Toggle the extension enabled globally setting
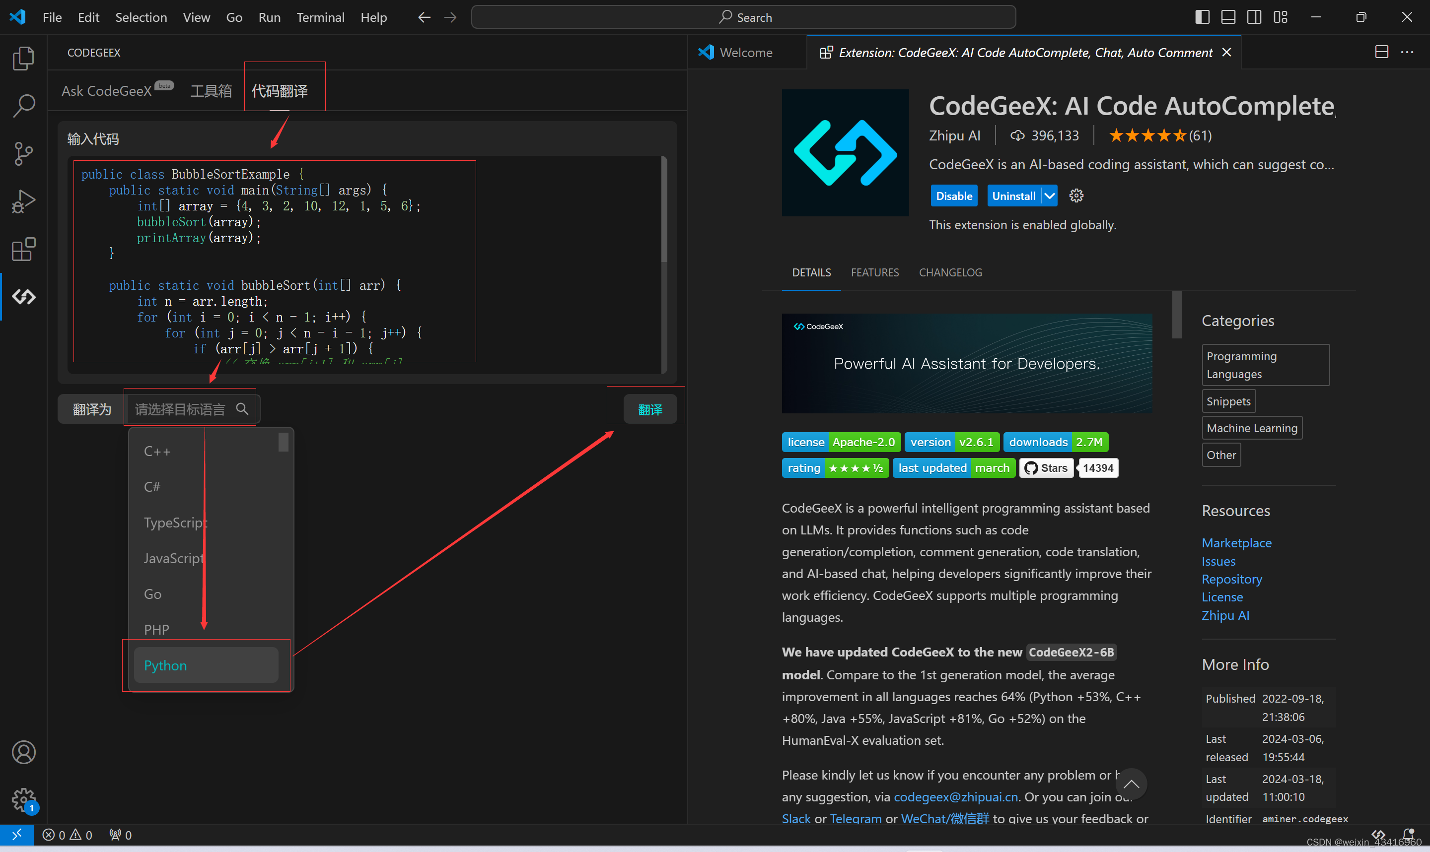The width and height of the screenshot is (1430, 852). click(x=952, y=195)
